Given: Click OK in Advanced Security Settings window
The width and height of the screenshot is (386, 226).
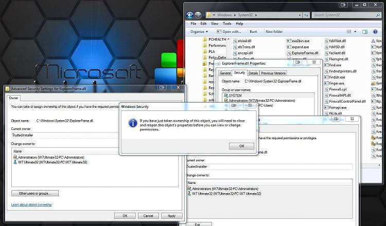Looking at the screenshot, I should click(125, 216).
